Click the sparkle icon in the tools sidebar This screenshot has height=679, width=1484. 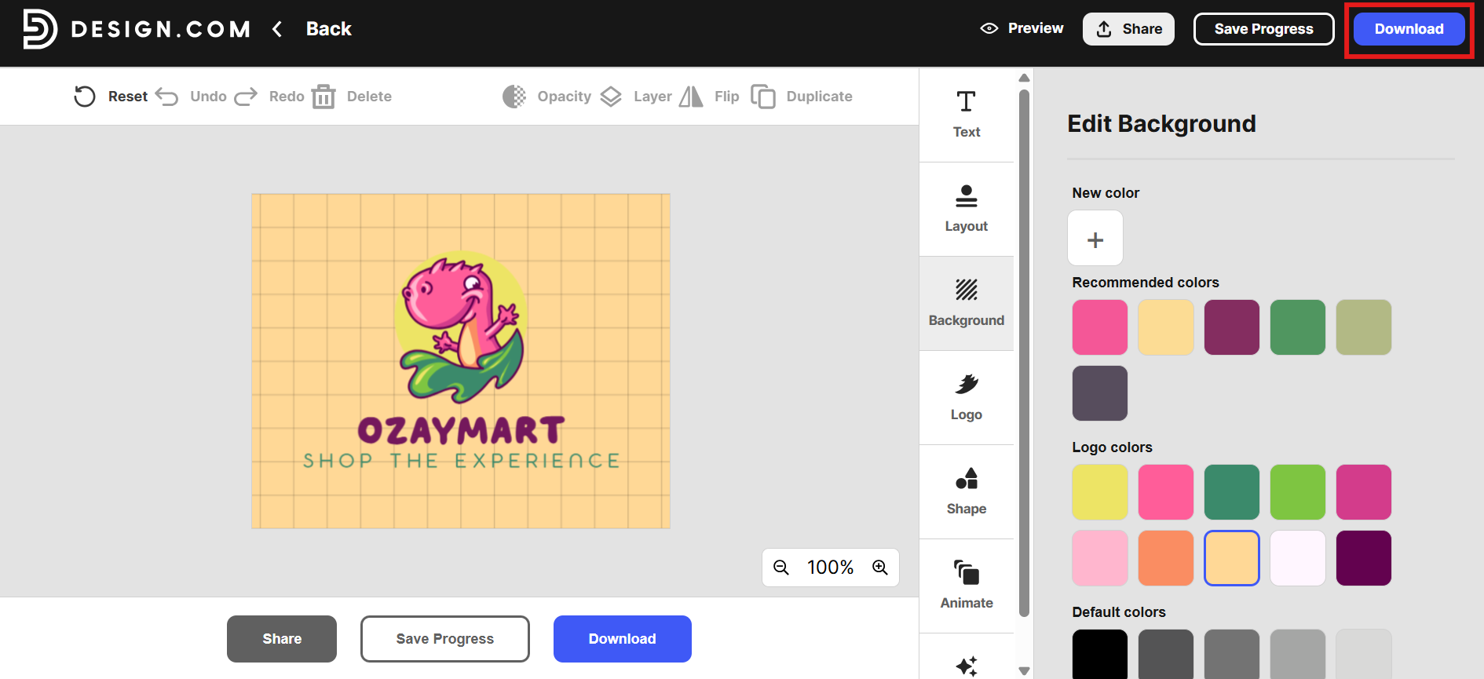[967, 666]
